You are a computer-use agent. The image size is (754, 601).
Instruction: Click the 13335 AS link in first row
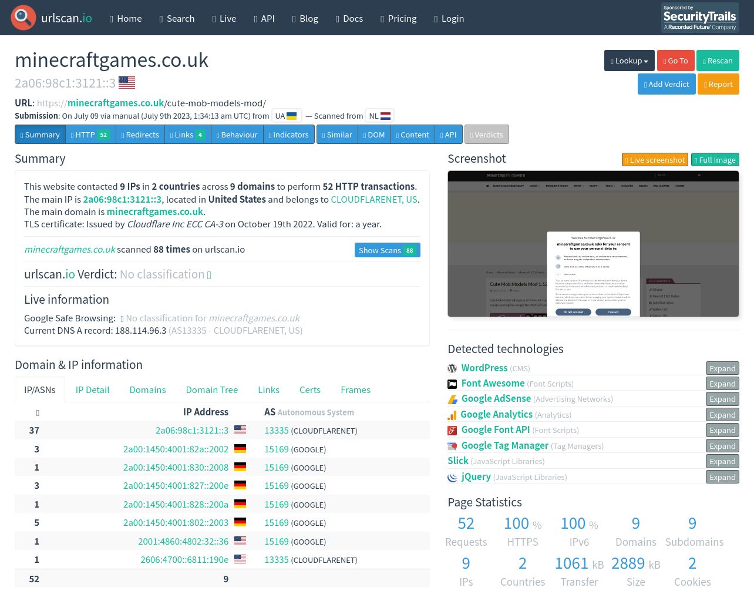[x=277, y=431]
